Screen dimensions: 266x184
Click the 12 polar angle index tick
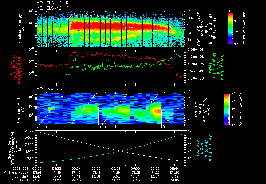(189, 99)
